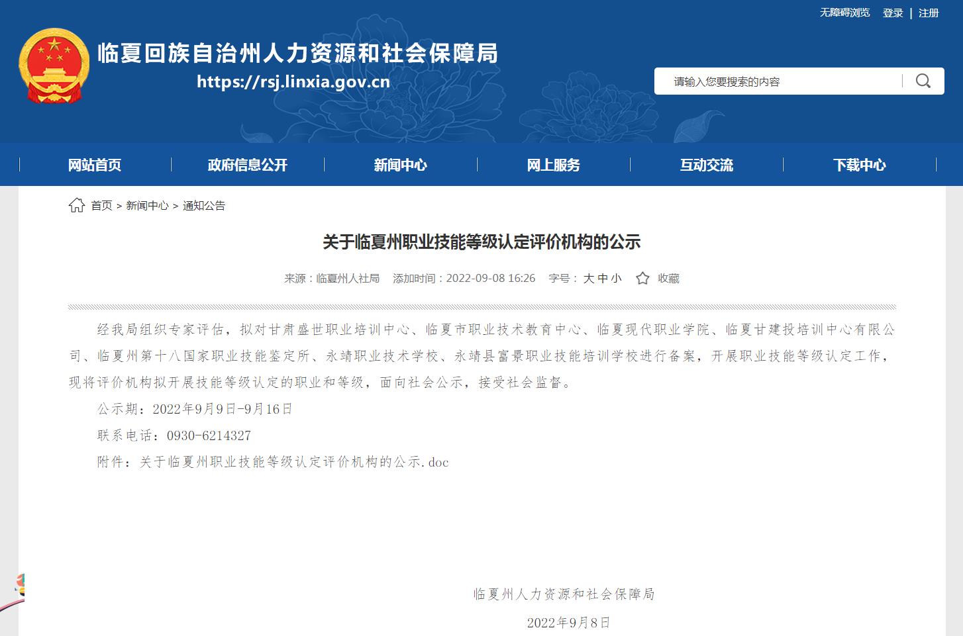The height and width of the screenshot is (636, 963).
Task: Open the 下载中心 navigation item
Action: 860,165
